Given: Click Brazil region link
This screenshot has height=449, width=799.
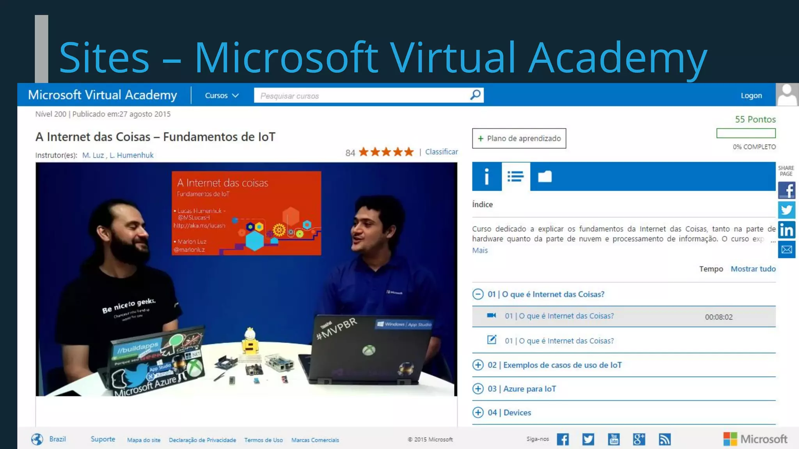Looking at the screenshot, I should (57, 439).
